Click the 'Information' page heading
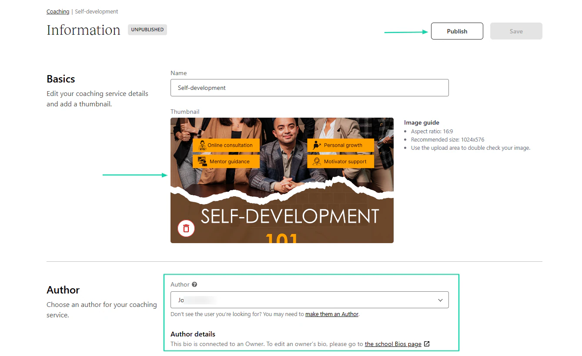The image size is (582, 356). click(84, 30)
